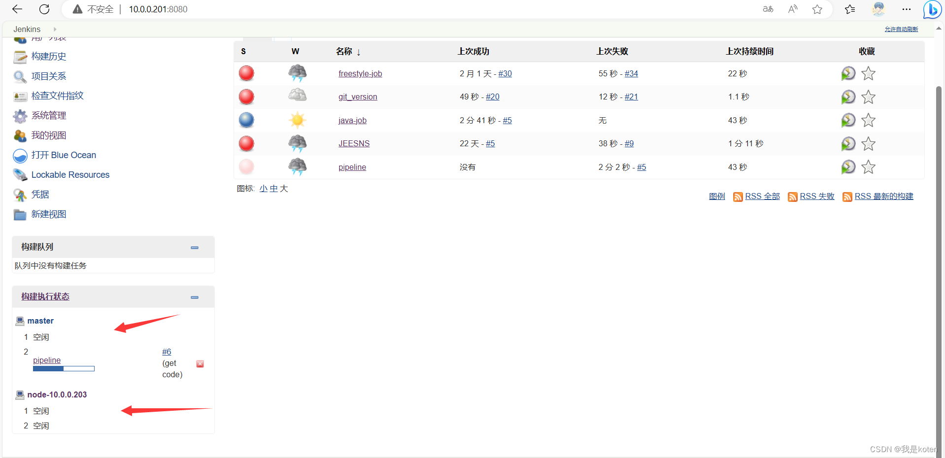This screenshot has height=458, width=945.
Task: Schedule a build for git_version
Action: tap(848, 97)
